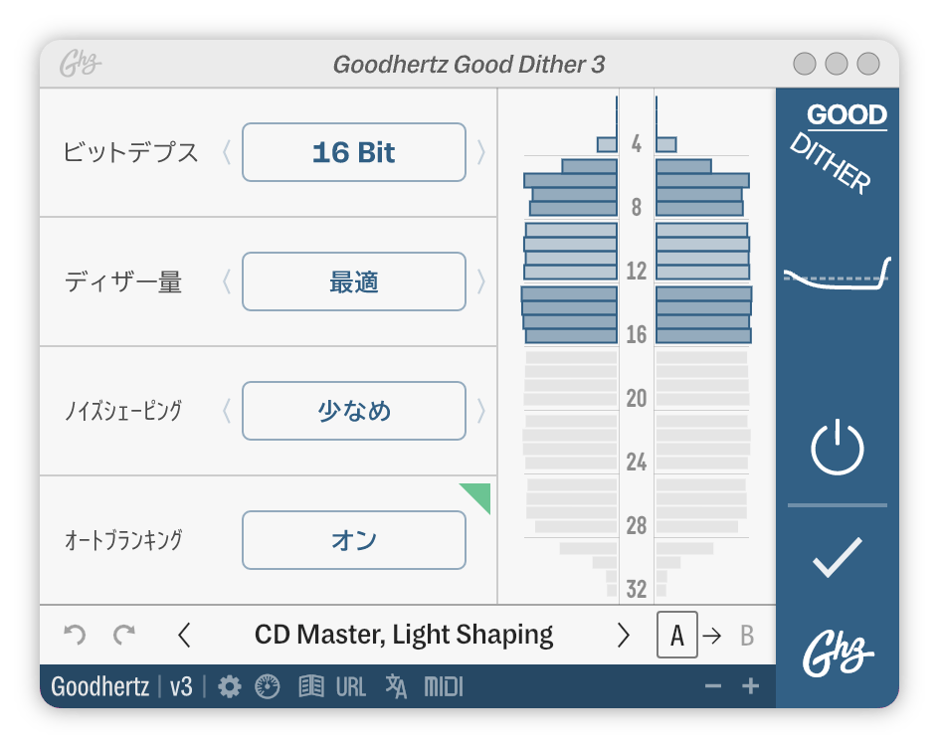This screenshot has height=748, width=939.
Task: Open the language translation icon
Action: 396,686
